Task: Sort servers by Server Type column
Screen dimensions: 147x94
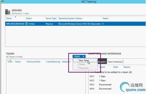Action: [51, 18]
